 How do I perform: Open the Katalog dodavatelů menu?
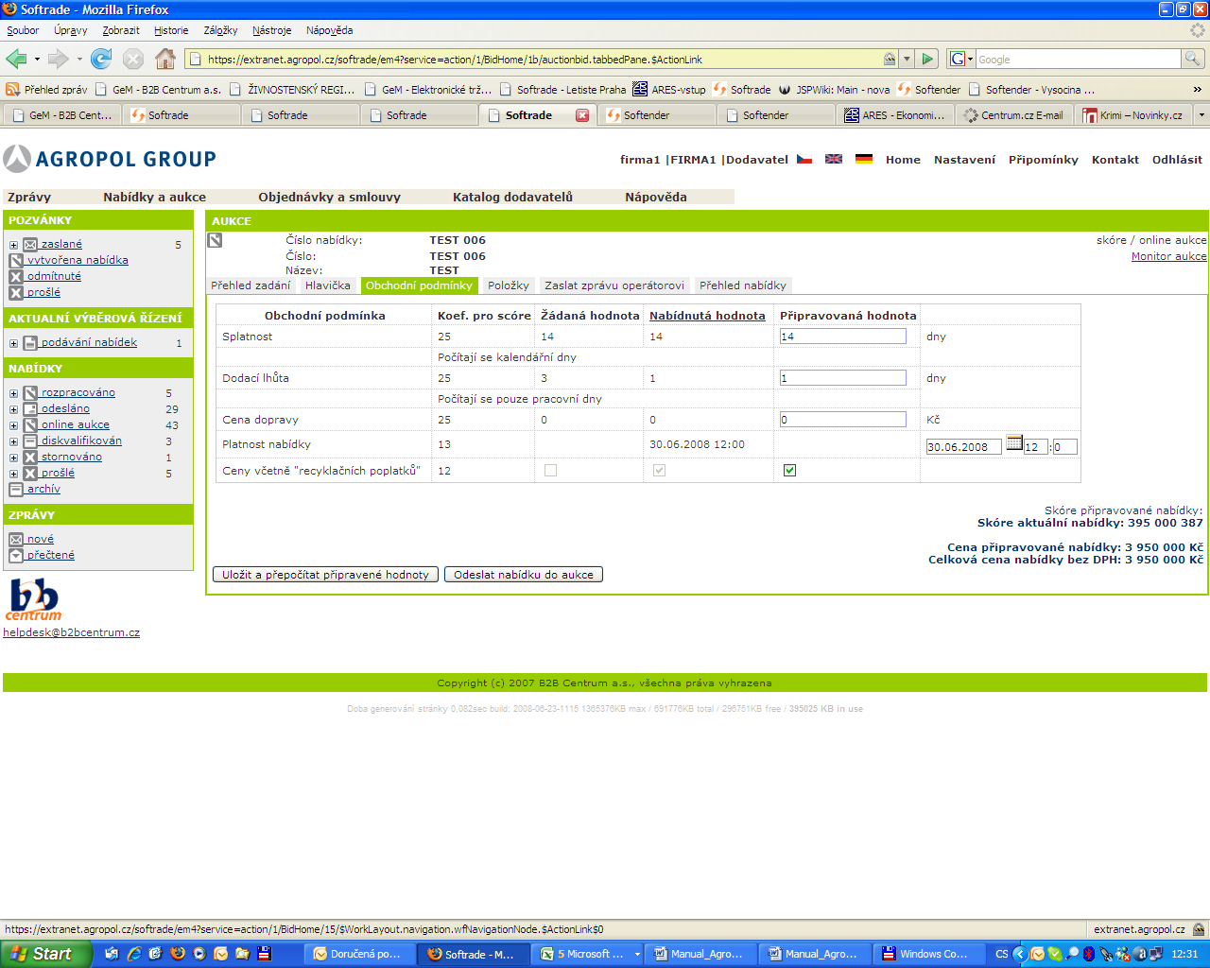coord(513,198)
